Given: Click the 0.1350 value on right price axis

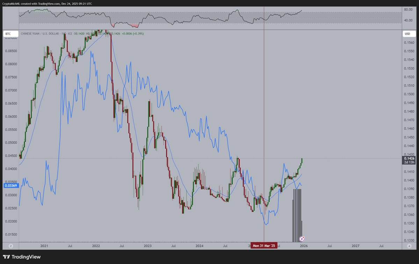Looking at the screenshot, I should pos(409,223).
